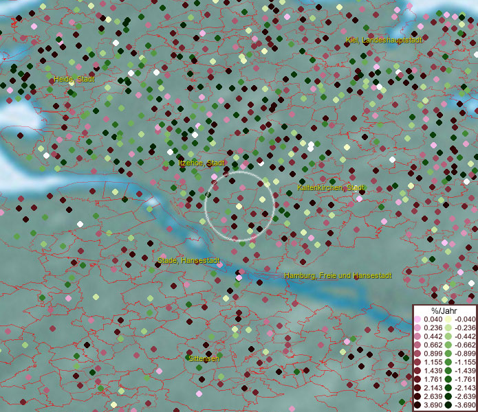Screen dimensions: 478x412
Task: Choose the -1.761 legend swatch
Action: point(448,380)
